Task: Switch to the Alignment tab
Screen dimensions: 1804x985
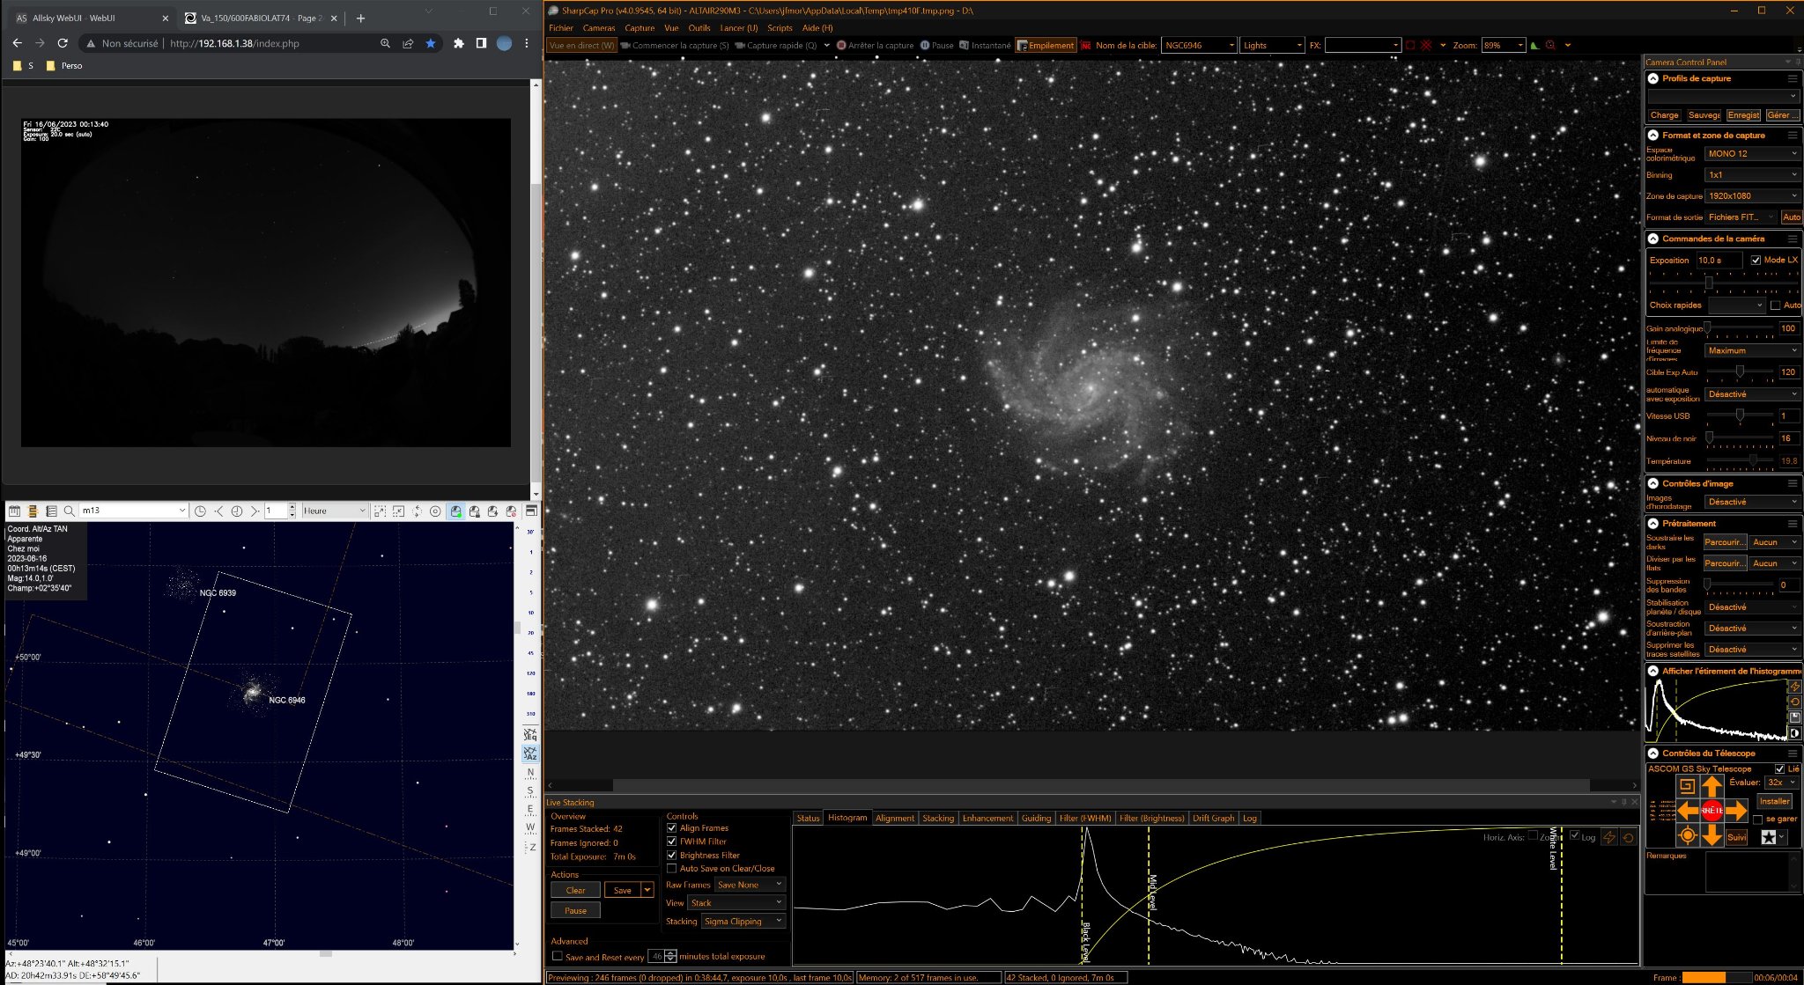Action: [x=894, y=818]
